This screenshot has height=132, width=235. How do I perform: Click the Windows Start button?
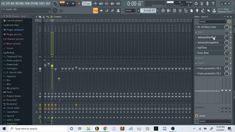coord(4,129)
